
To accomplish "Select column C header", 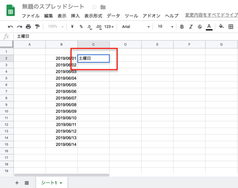I will (93, 45).
